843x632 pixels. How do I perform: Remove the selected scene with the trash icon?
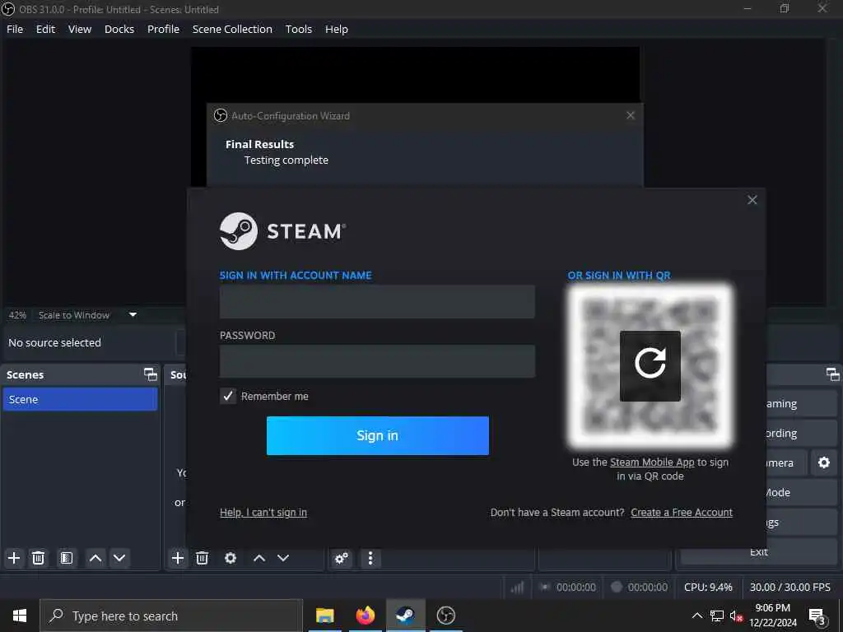[x=38, y=558]
